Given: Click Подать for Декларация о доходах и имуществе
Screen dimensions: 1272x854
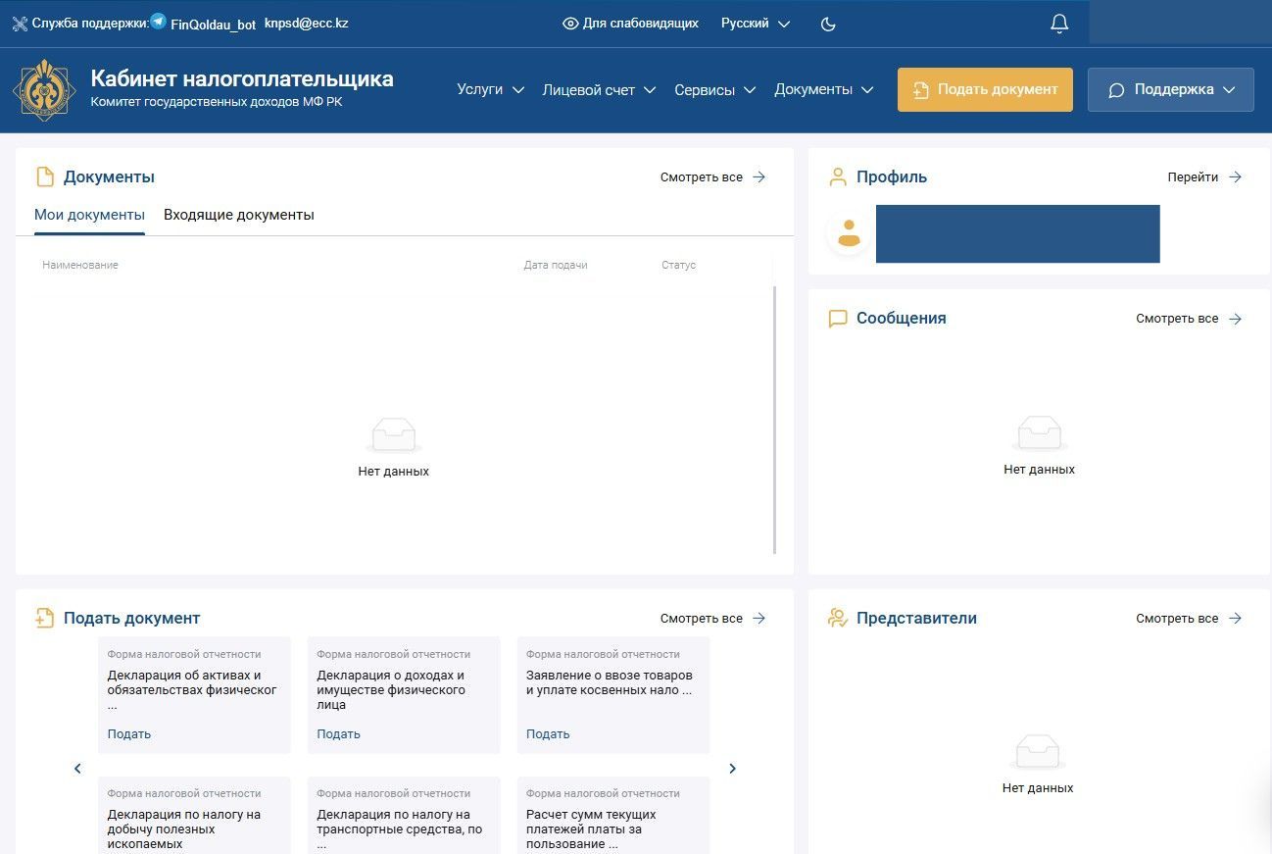Looking at the screenshot, I should click(338, 733).
